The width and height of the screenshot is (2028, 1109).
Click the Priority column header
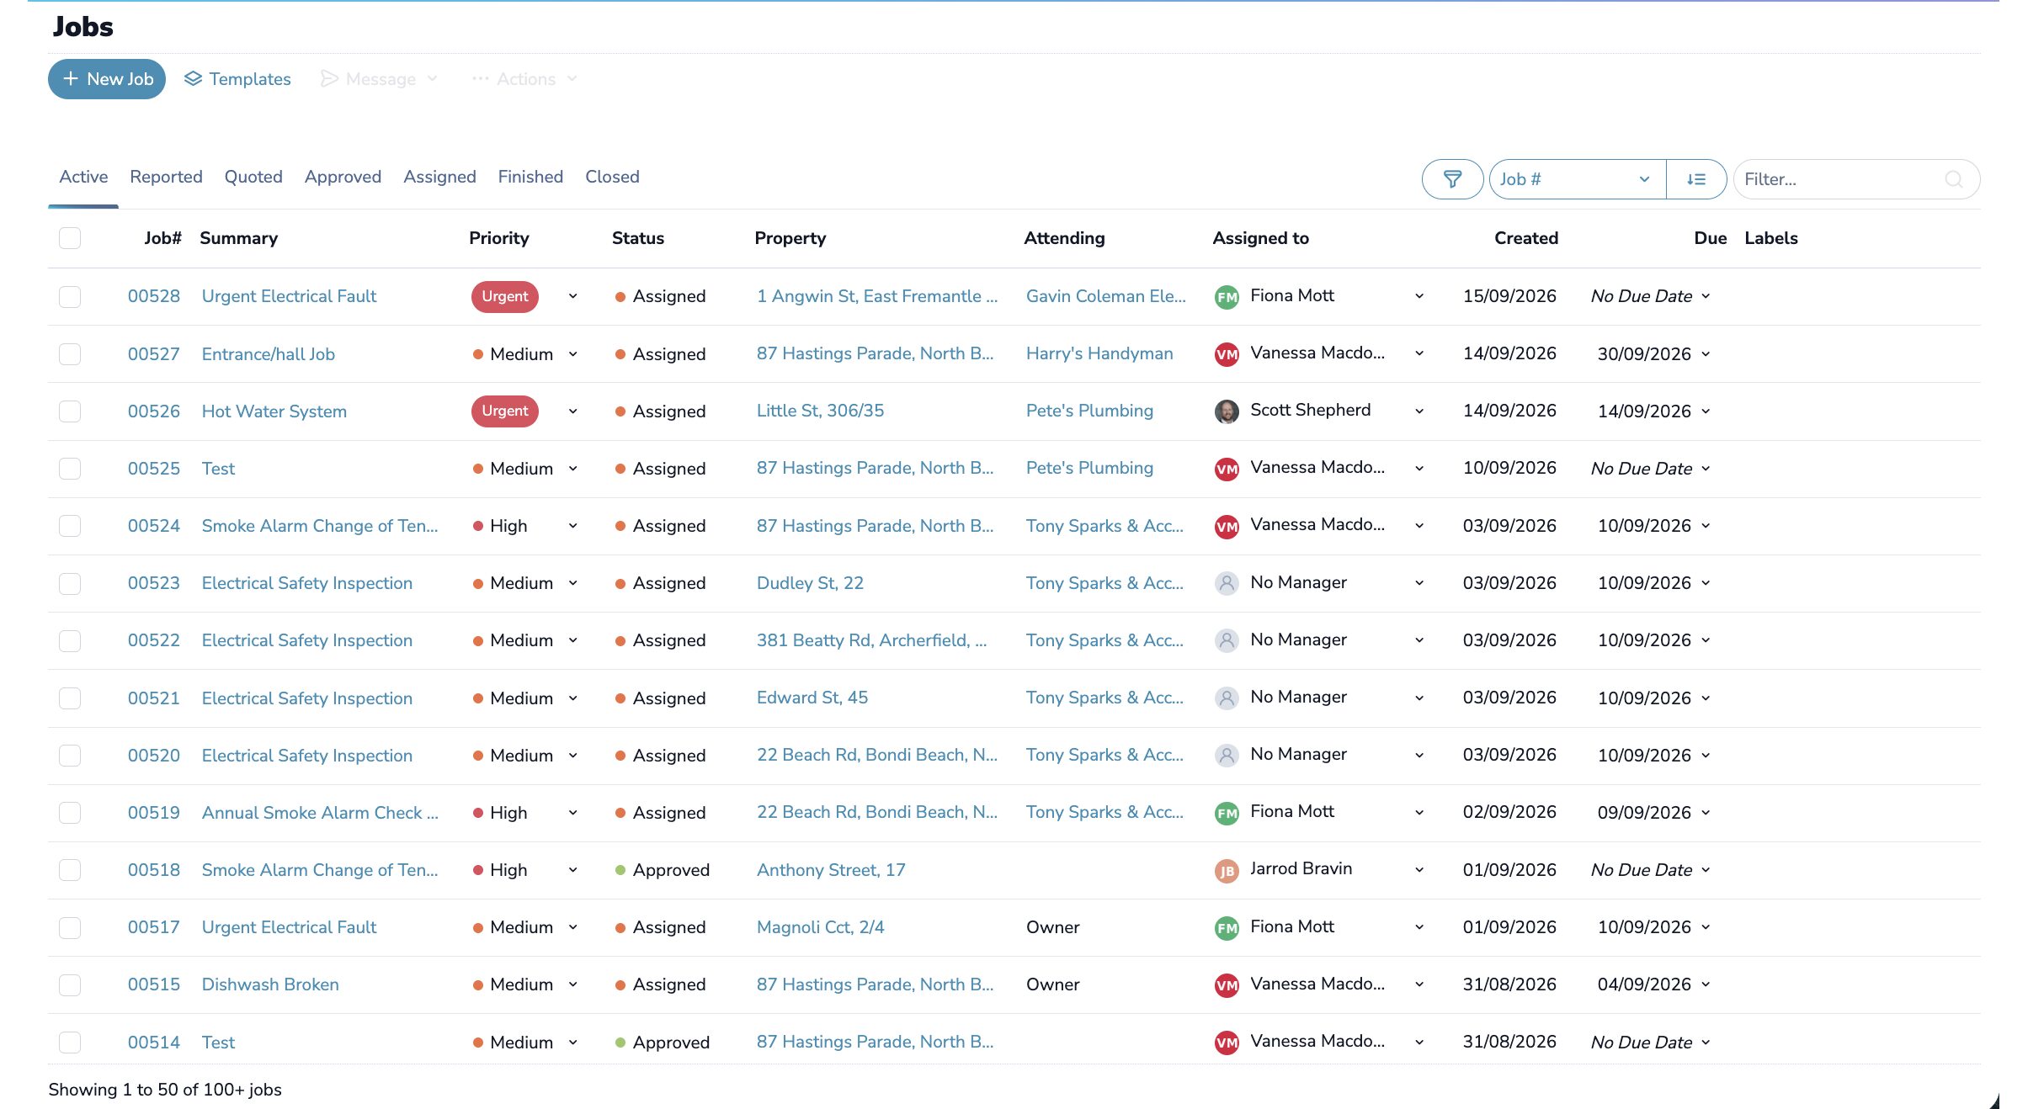[499, 238]
